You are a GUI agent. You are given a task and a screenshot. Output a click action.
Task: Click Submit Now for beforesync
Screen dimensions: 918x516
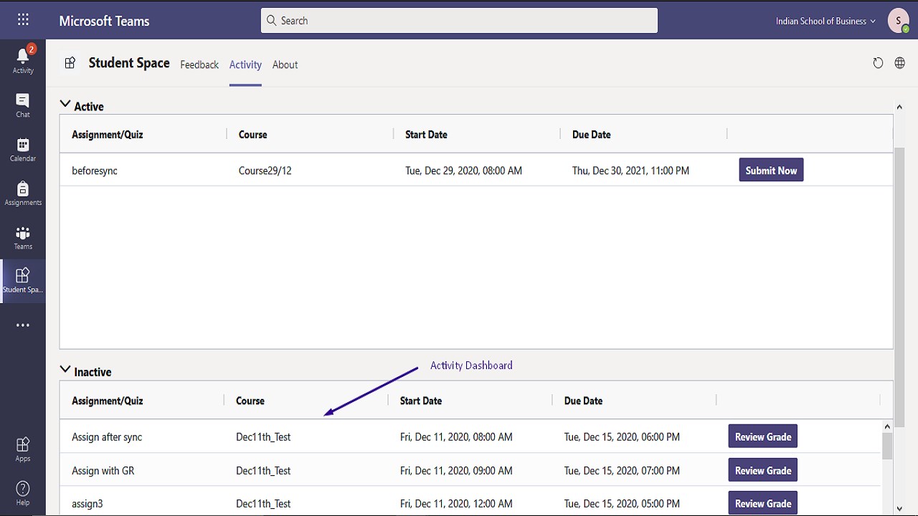coord(771,170)
